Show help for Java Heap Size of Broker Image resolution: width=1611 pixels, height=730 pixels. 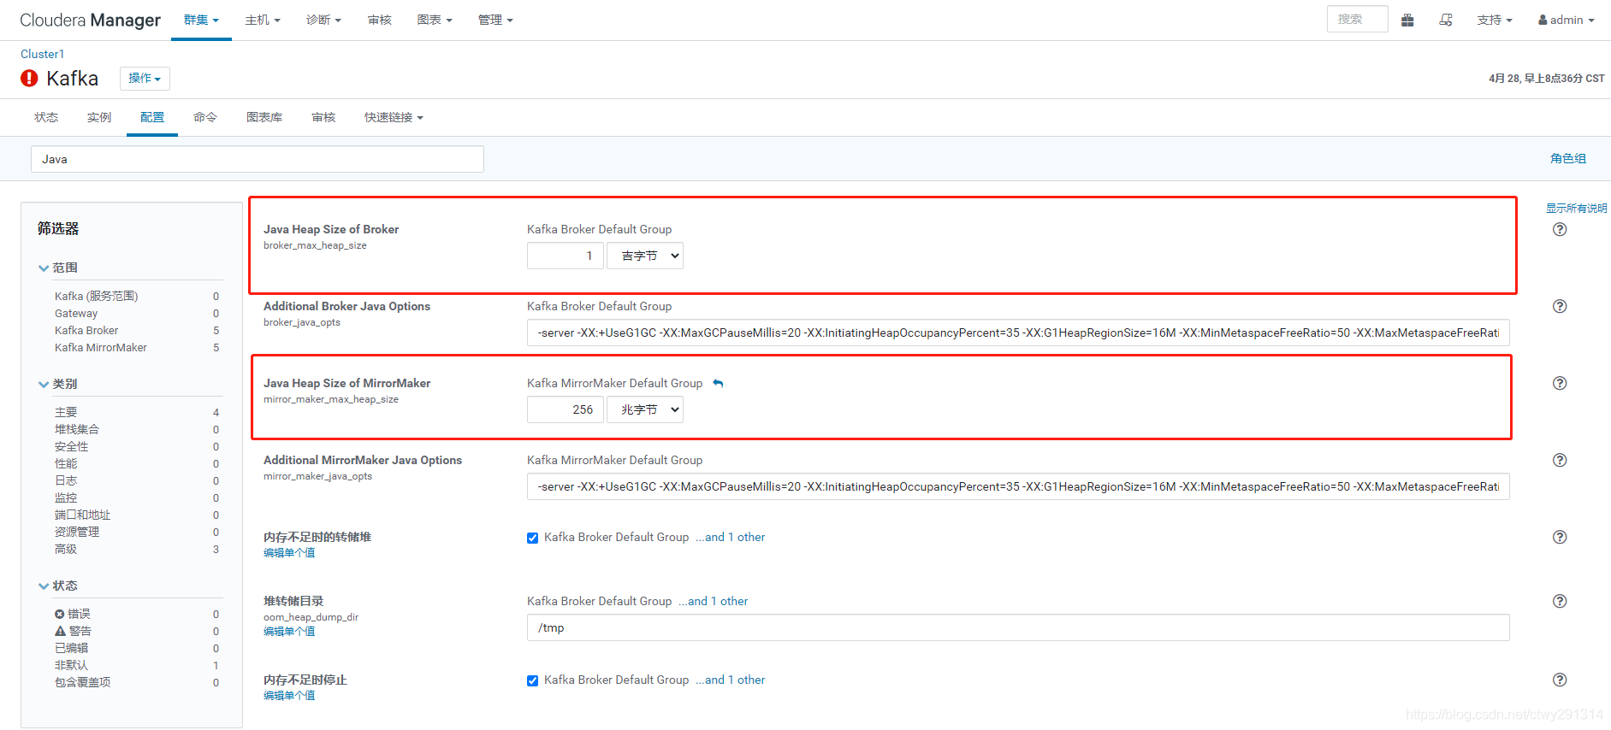point(1560,229)
